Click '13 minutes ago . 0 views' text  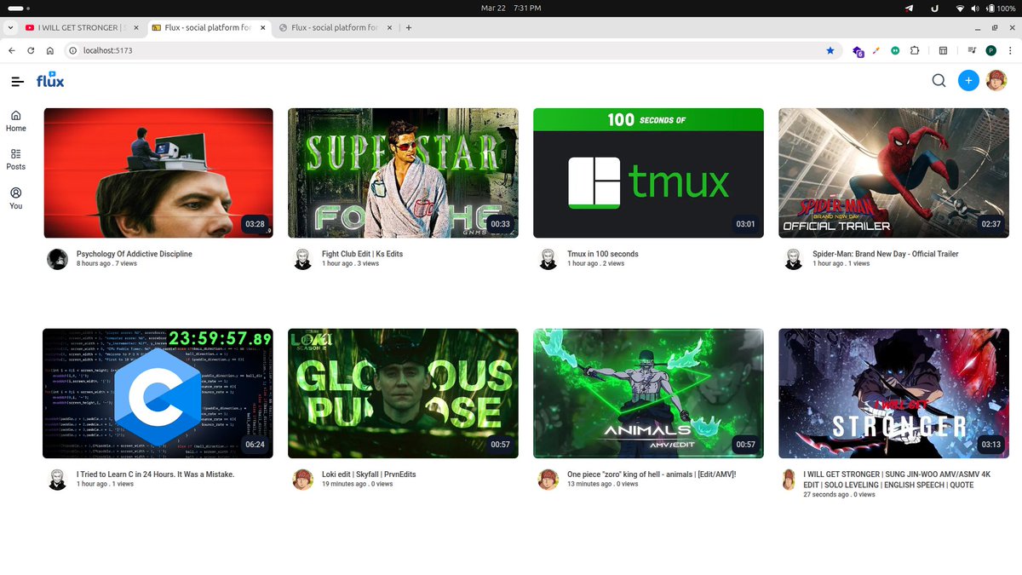click(603, 484)
